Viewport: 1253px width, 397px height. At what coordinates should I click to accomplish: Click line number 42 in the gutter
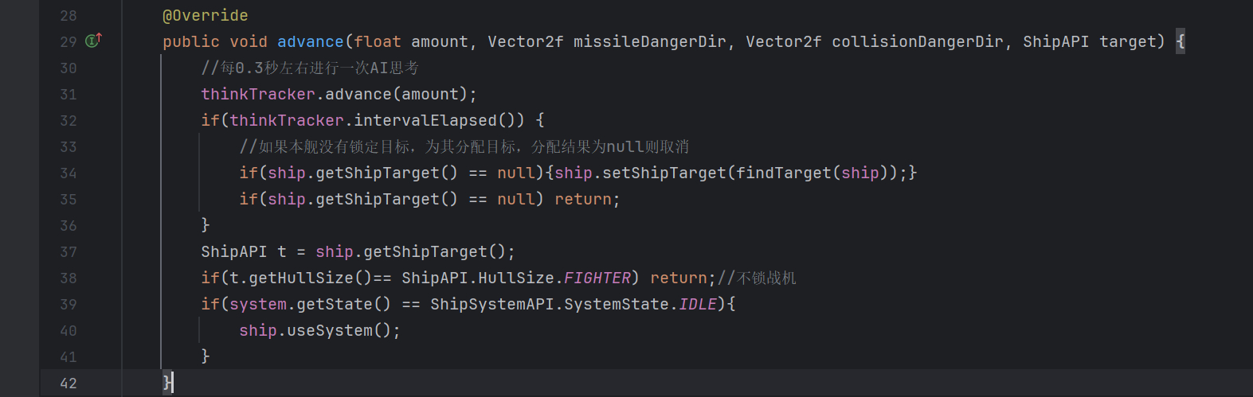(x=69, y=383)
